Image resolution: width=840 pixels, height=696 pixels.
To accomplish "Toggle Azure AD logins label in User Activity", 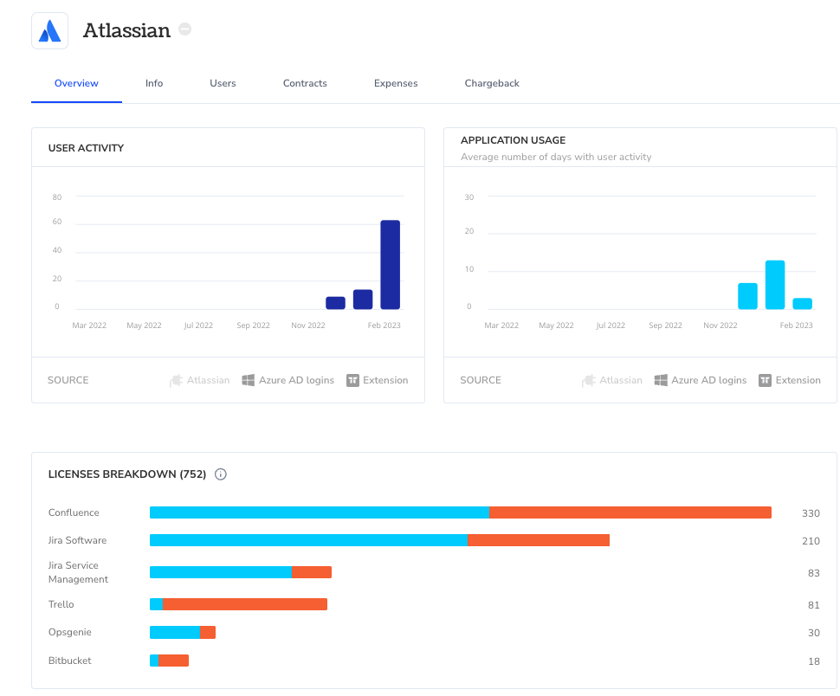I will pyautogui.click(x=296, y=380).
